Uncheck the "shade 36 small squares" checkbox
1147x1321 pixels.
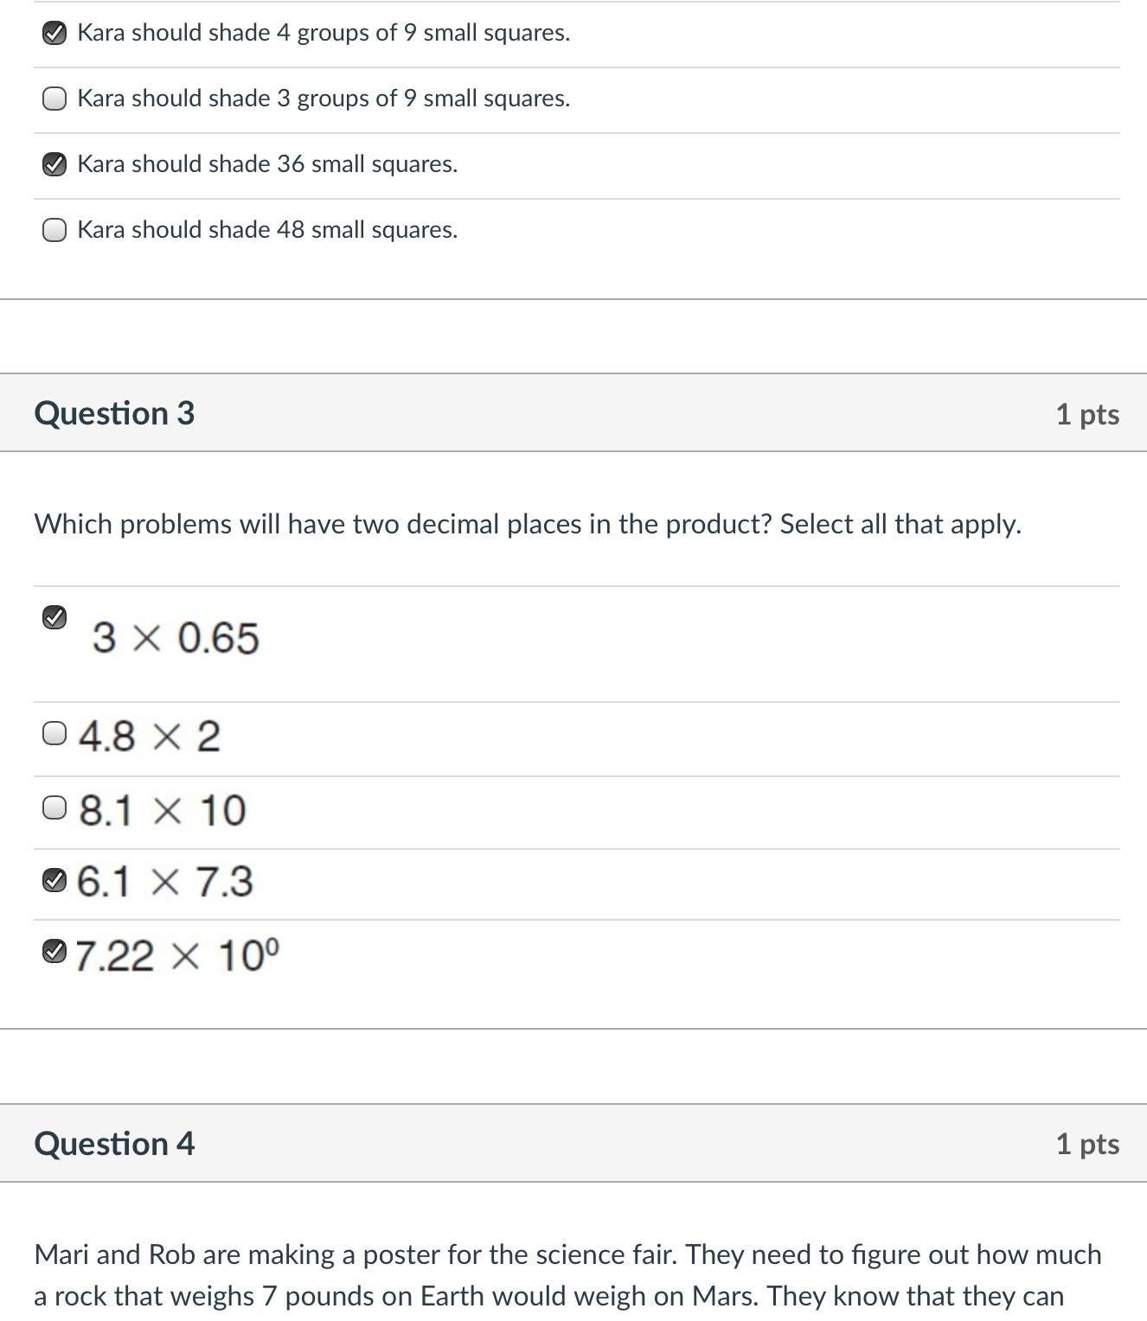tap(54, 164)
